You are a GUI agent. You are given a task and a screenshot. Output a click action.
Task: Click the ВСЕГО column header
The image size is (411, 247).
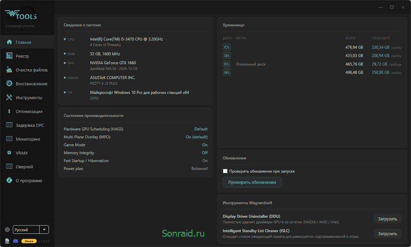[350, 38]
